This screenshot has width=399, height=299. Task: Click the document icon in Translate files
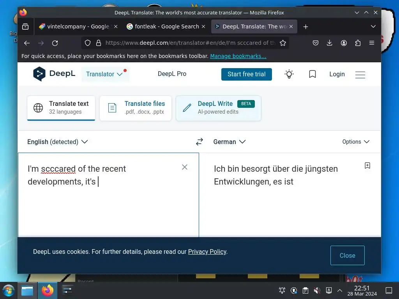coord(112,108)
